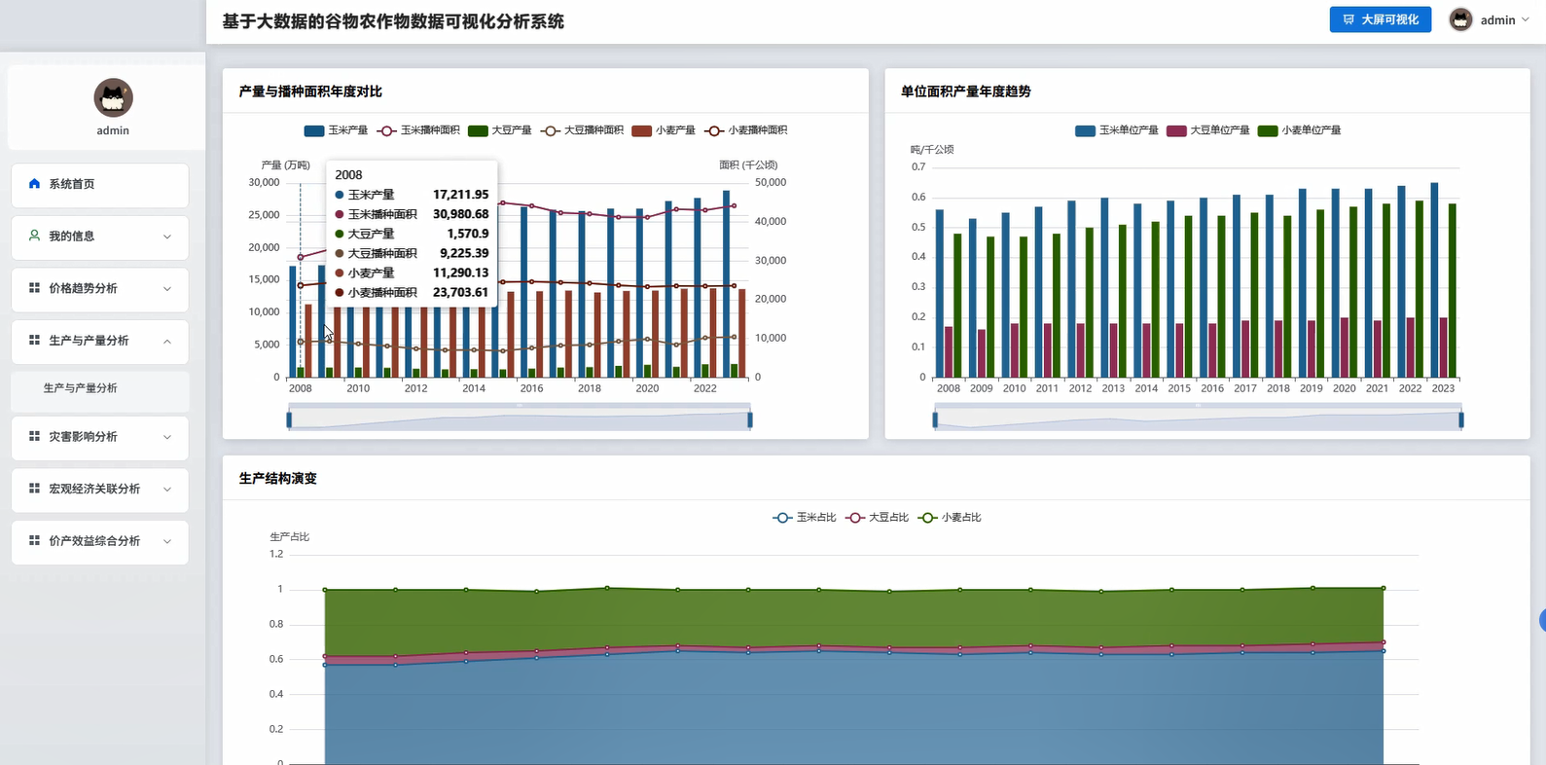
Task: Click the home icon beside 系统首页
Action: pos(35,183)
